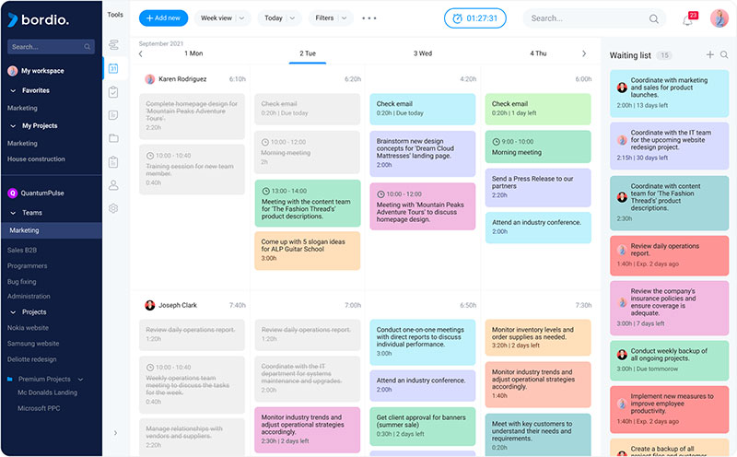Select the 1 Mon day tab

(x=193, y=53)
